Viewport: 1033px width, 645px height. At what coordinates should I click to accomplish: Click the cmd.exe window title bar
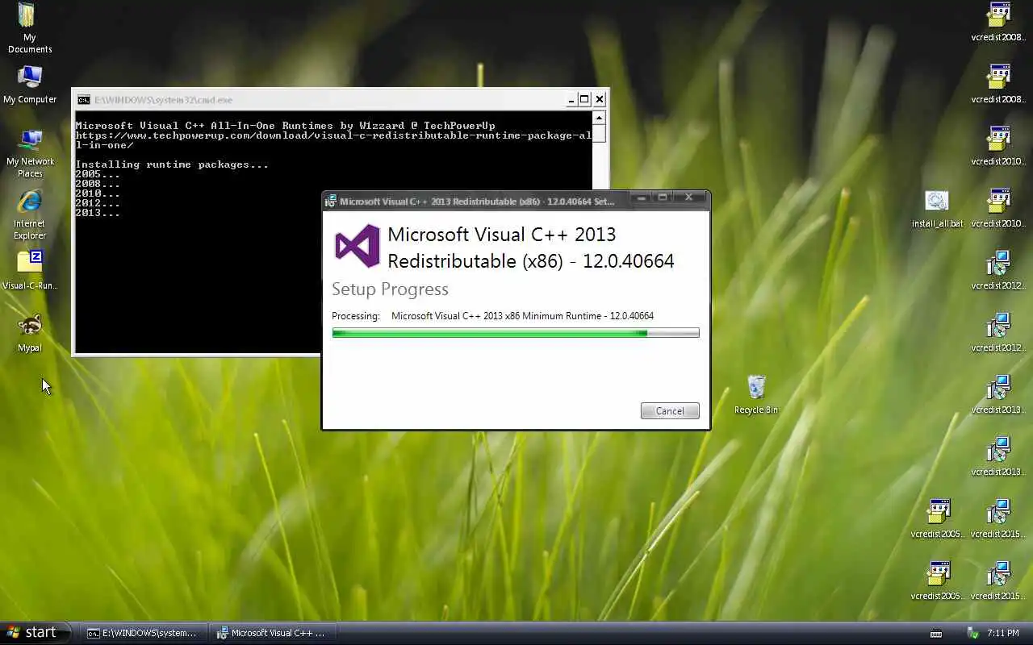click(341, 100)
